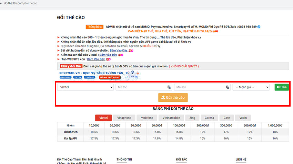The height and width of the screenshot is (164, 293).
Task: Click the browser URL doithe365.com/doithecao
Action: tap(21, 3)
